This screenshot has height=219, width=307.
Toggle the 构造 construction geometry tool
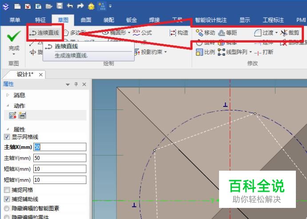point(179,33)
